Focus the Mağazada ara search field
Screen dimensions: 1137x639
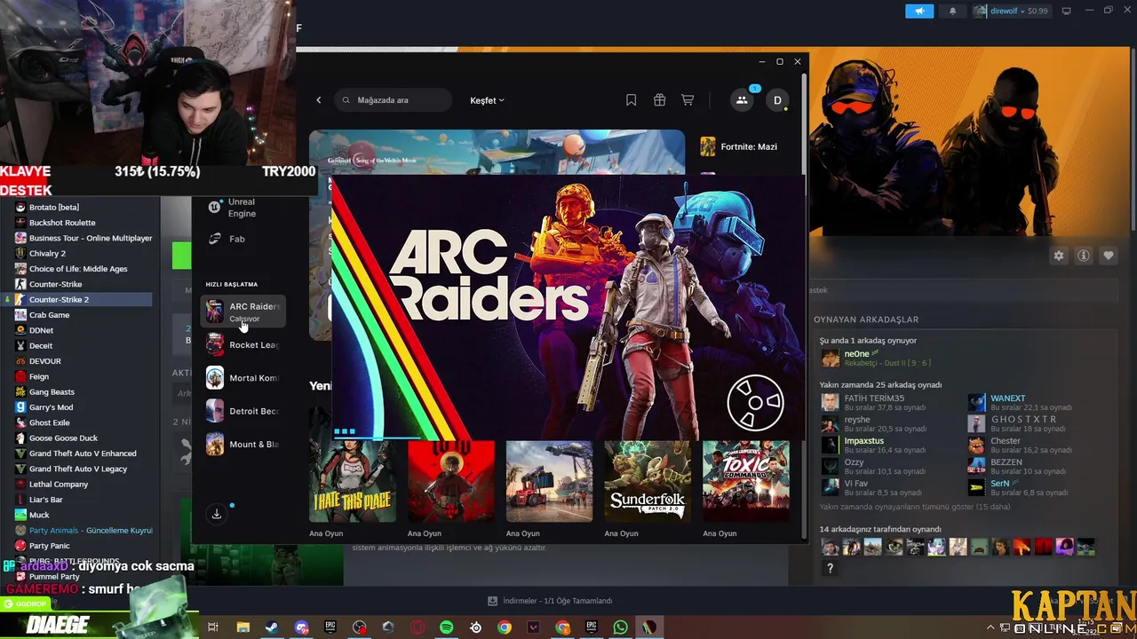(x=392, y=100)
